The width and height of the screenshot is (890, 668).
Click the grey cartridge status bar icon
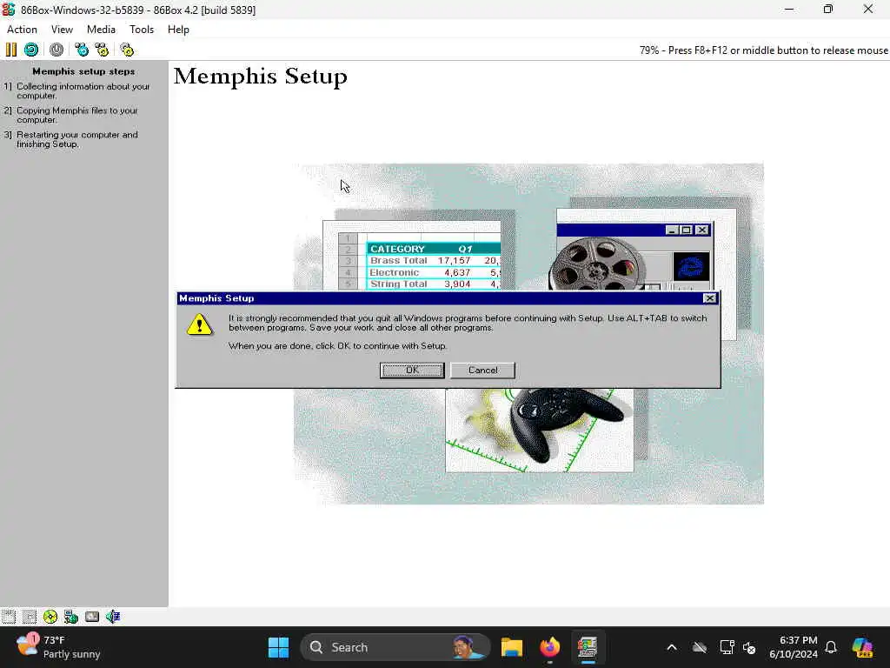(92, 617)
